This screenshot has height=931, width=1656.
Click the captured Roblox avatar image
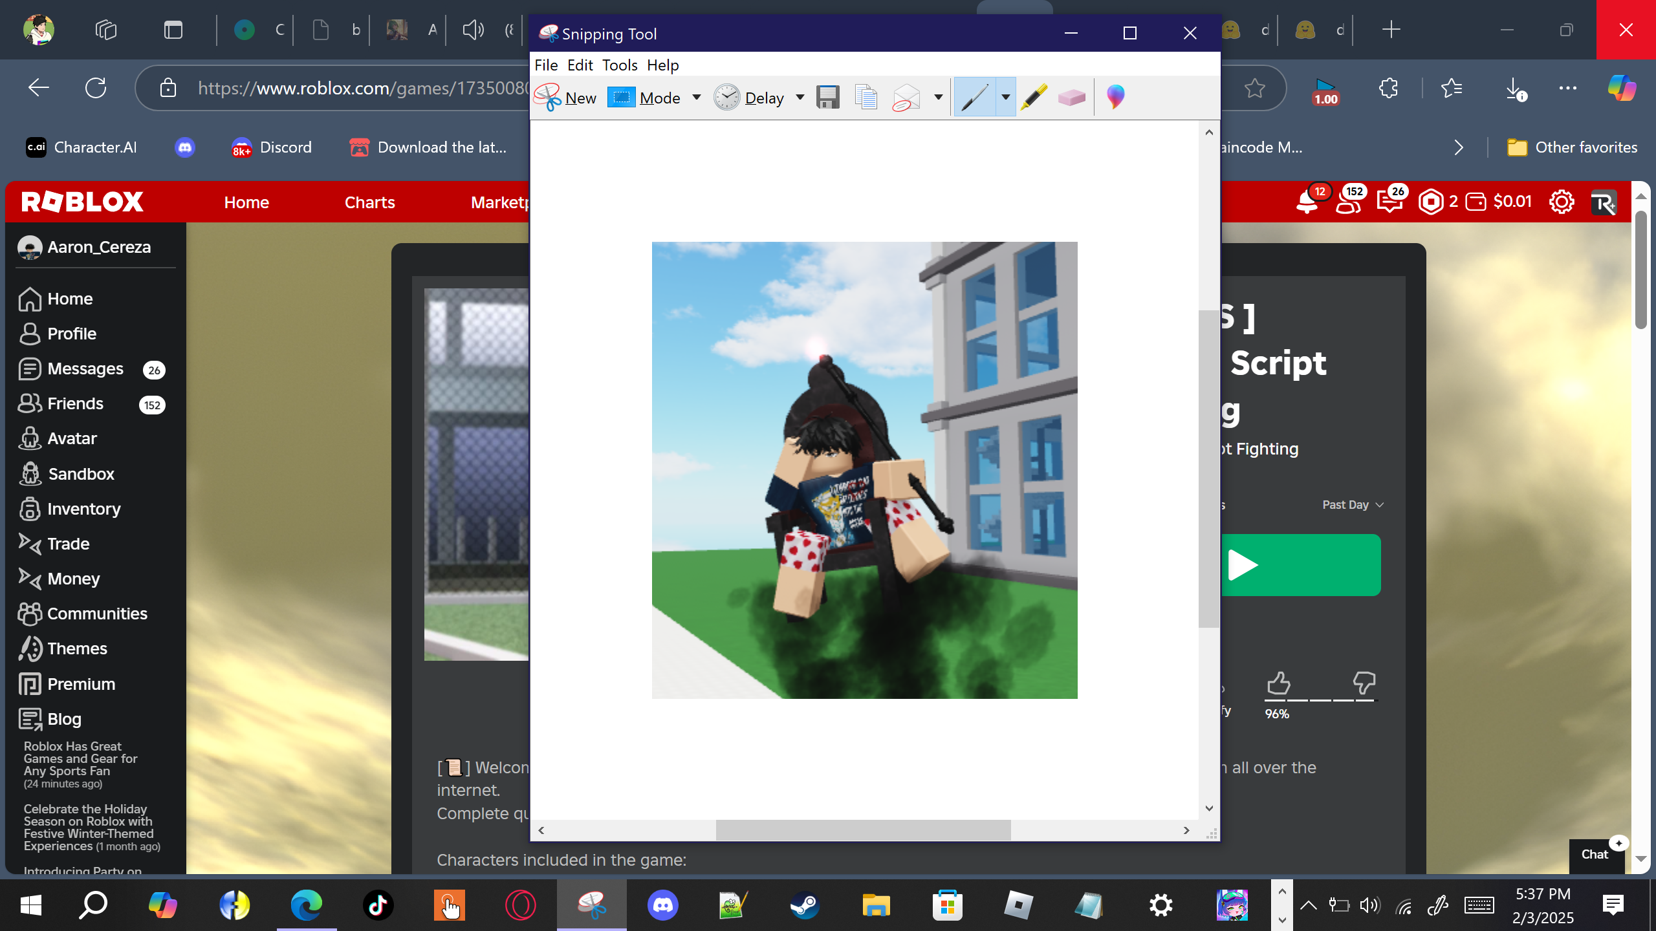tap(864, 470)
